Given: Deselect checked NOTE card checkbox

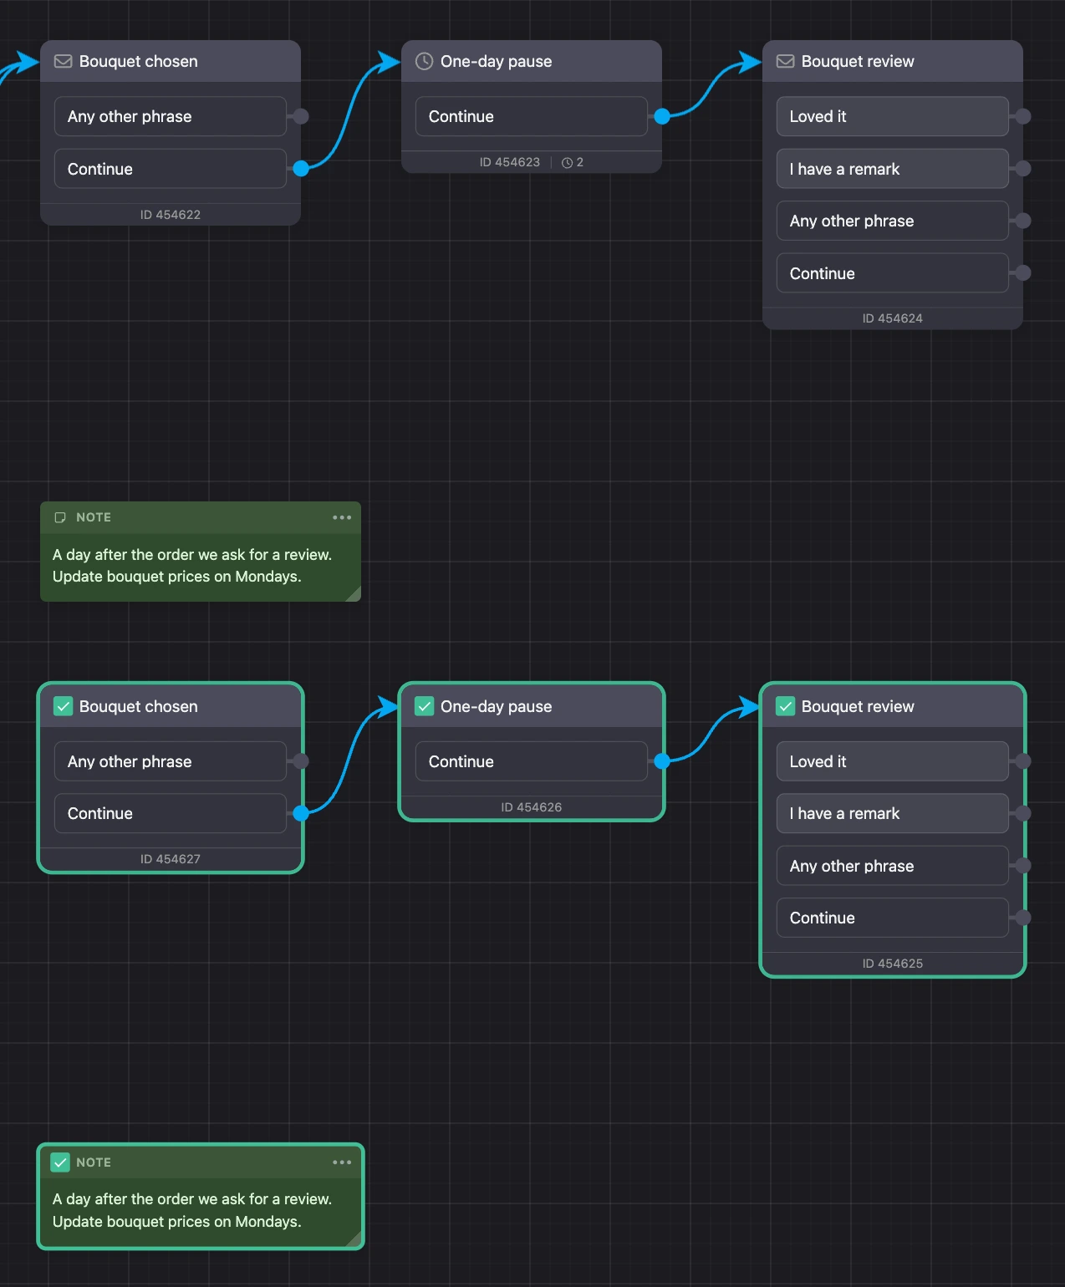Looking at the screenshot, I should click(x=60, y=1162).
